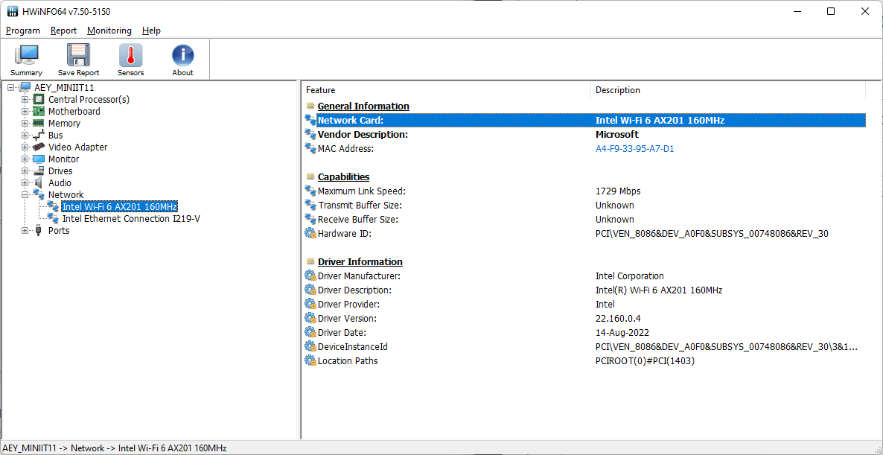This screenshot has height=455, width=883.
Task: Click the Description column header
Action: [x=728, y=90]
